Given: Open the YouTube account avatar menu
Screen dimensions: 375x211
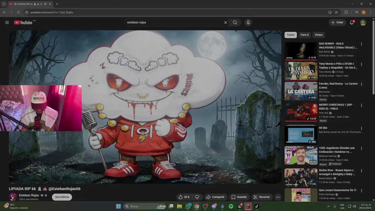Looking at the screenshot, I should [363, 23].
